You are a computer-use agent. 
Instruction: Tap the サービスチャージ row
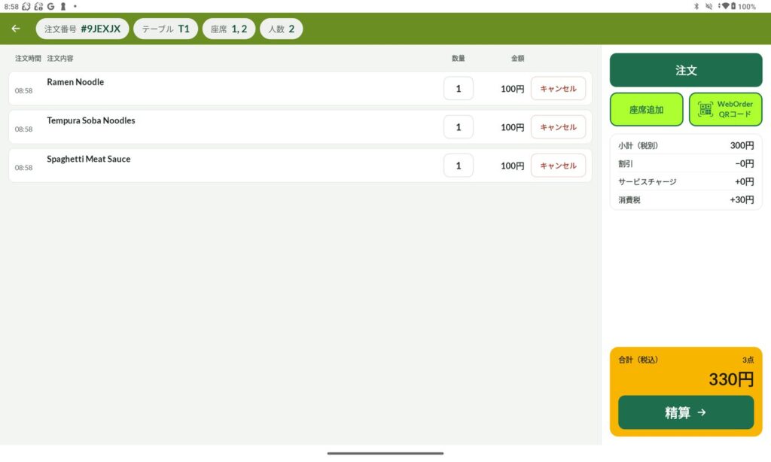point(686,182)
